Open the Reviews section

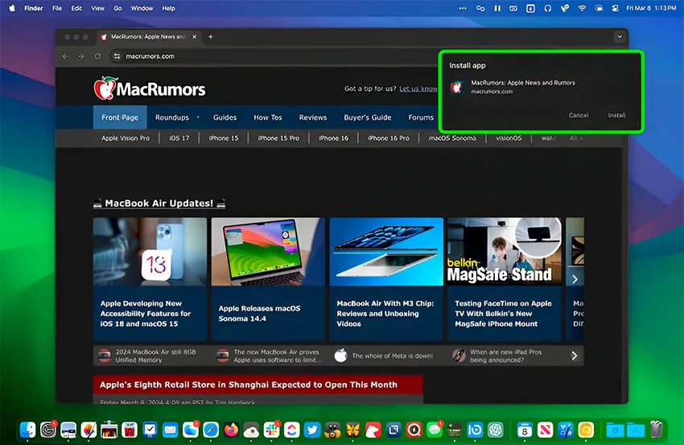tap(313, 117)
